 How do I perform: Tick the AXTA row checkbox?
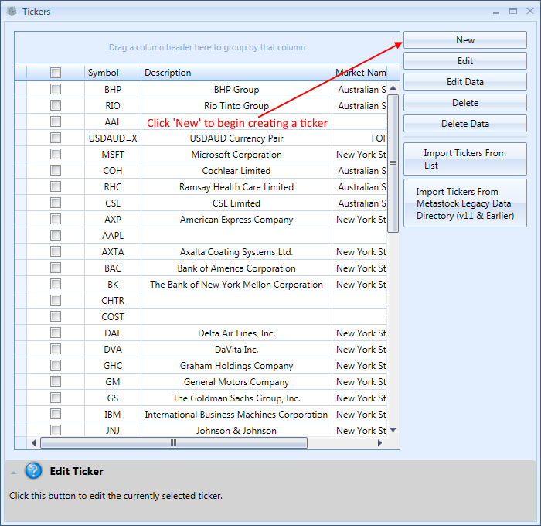pyautogui.click(x=56, y=251)
